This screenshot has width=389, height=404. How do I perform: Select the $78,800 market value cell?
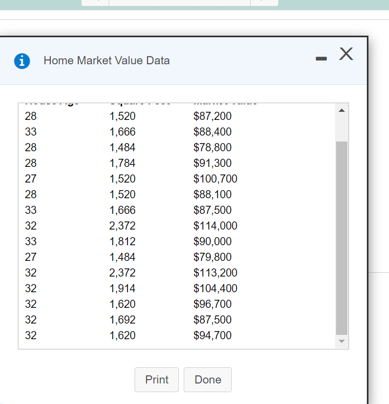pos(212,147)
